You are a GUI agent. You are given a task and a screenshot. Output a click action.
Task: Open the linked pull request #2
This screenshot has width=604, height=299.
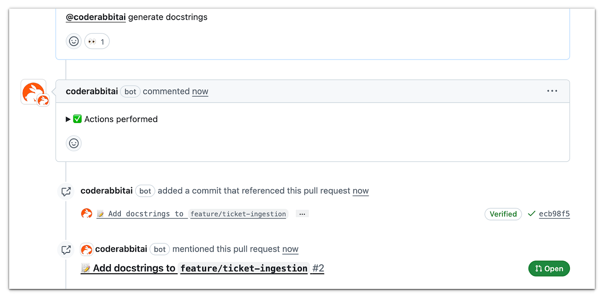tap(318, 268)
